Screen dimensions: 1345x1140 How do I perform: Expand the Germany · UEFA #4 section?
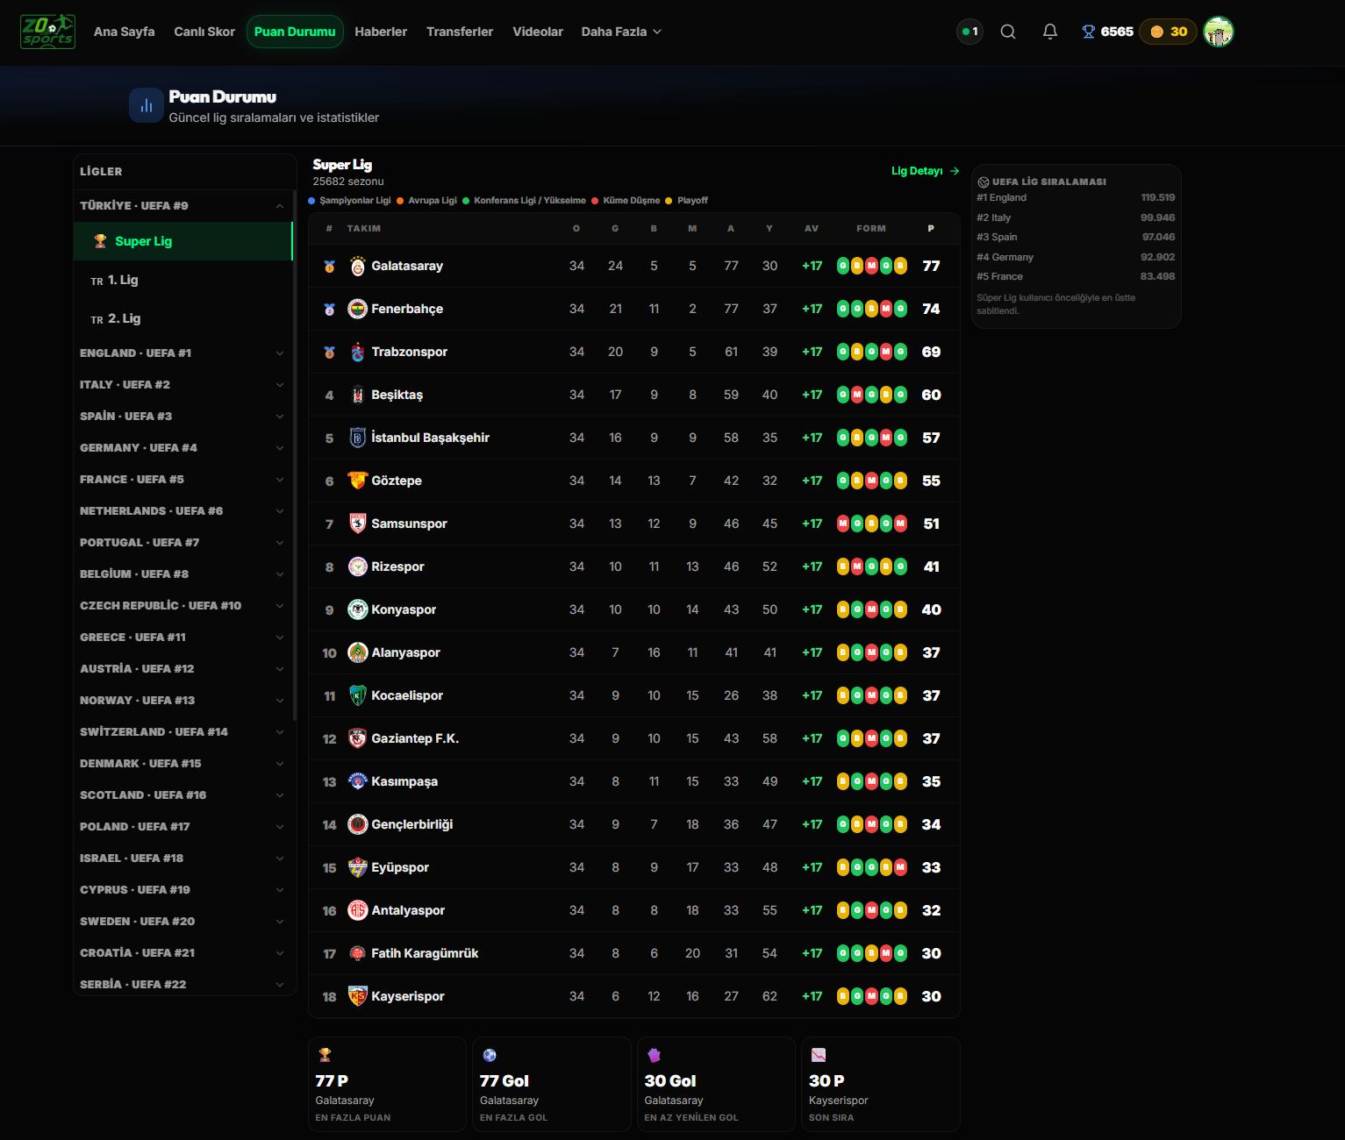pos(183,448)
